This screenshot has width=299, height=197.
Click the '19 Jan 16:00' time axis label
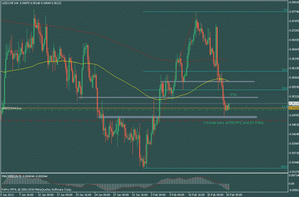84,195
